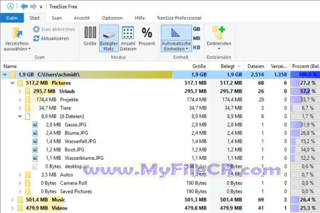Expand the Urlaub folder
The image size is (320, 213).
coord(20,91)
